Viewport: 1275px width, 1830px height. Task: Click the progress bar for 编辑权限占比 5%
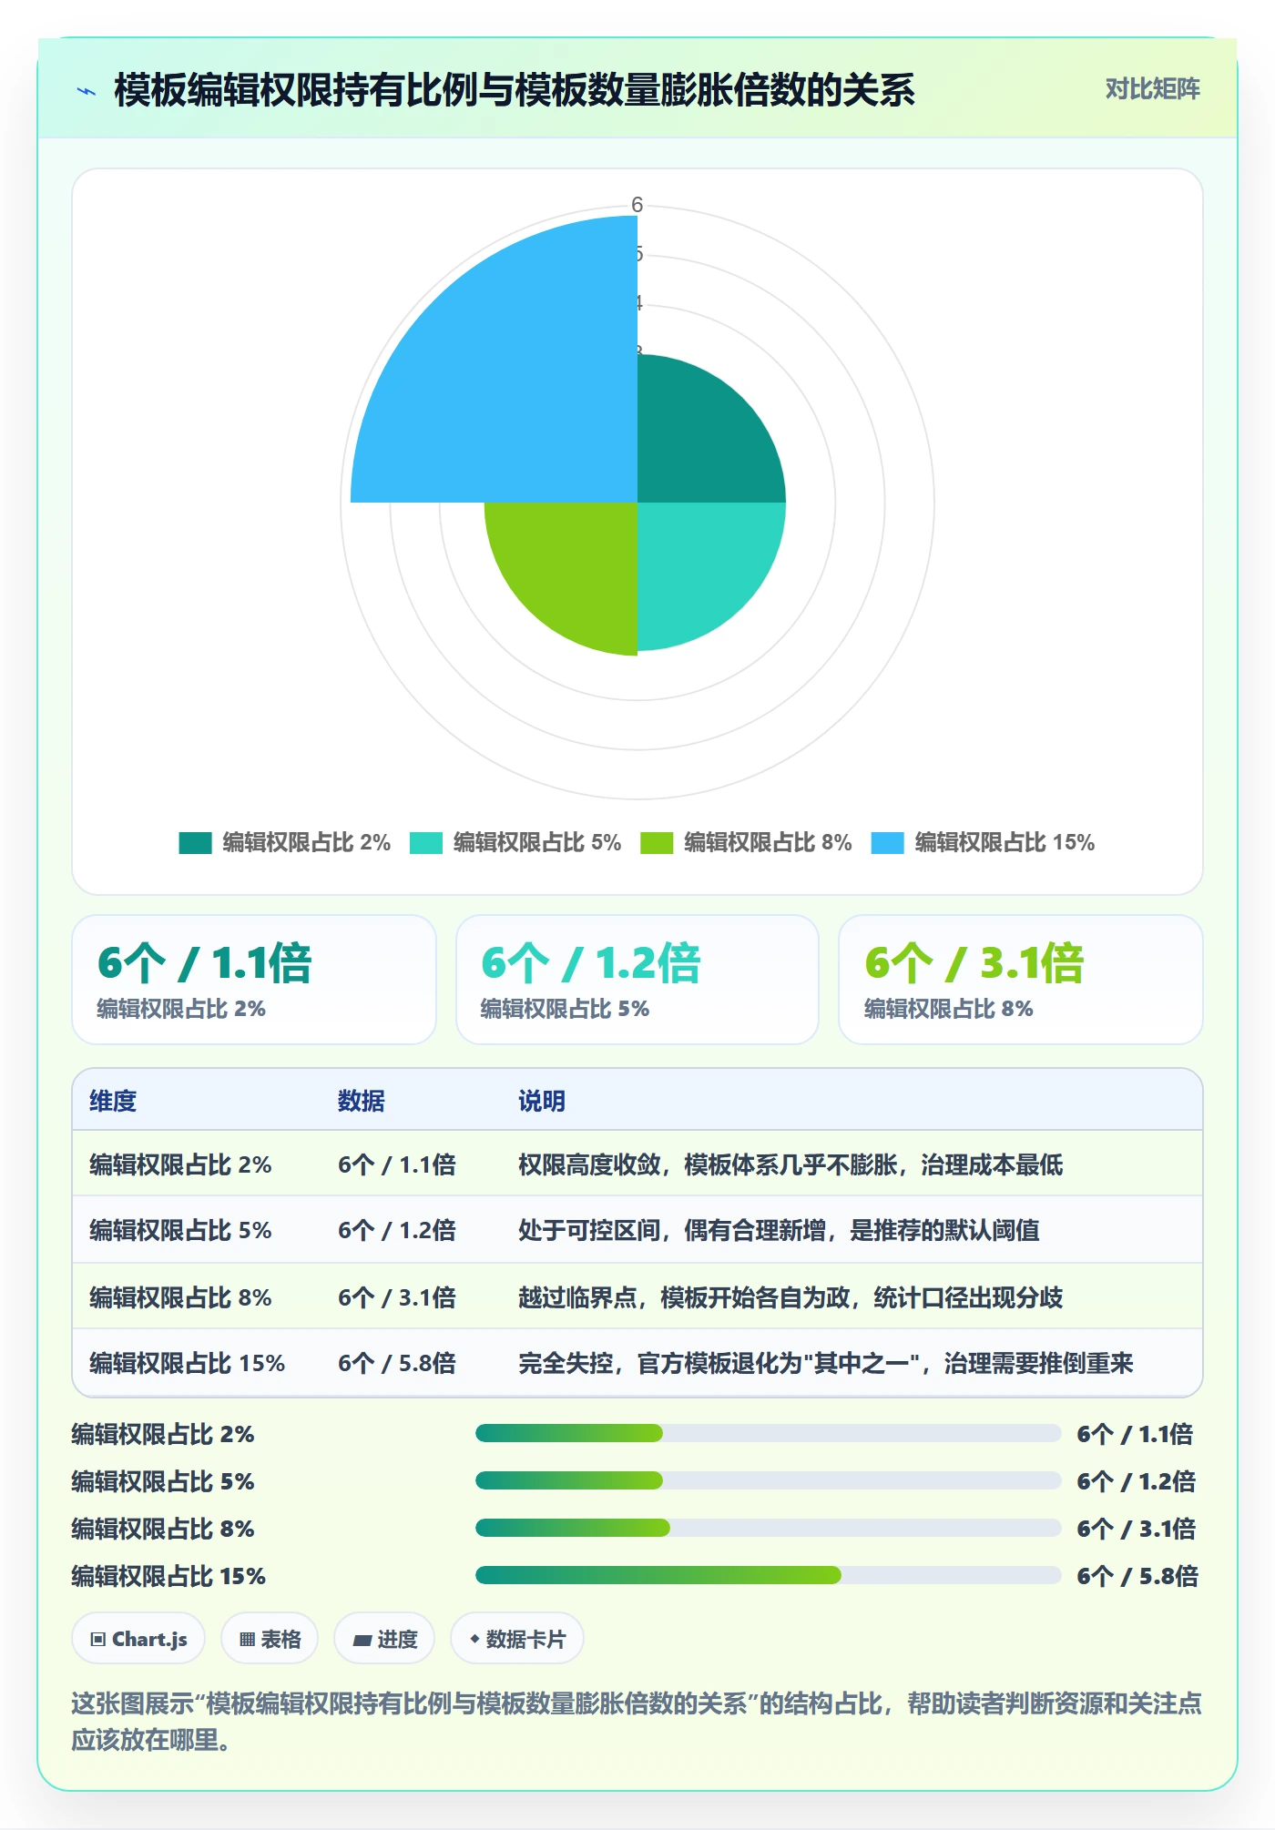pos(768,1481)
